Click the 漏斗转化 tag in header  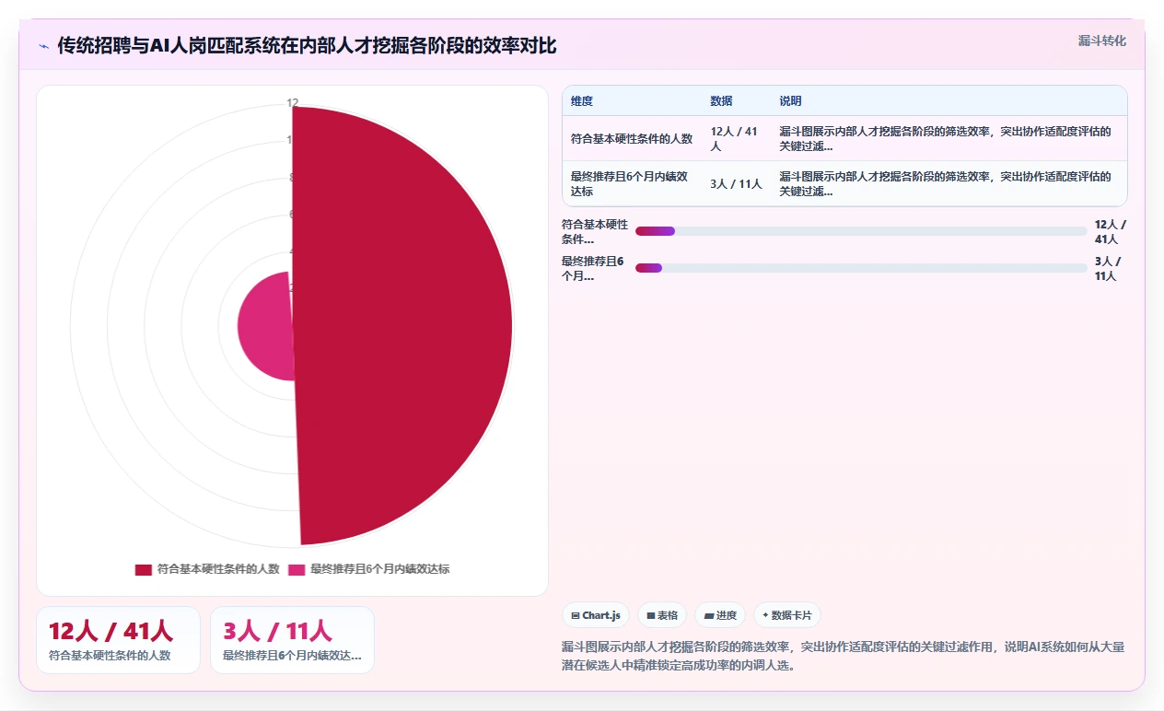point(1101,41)
